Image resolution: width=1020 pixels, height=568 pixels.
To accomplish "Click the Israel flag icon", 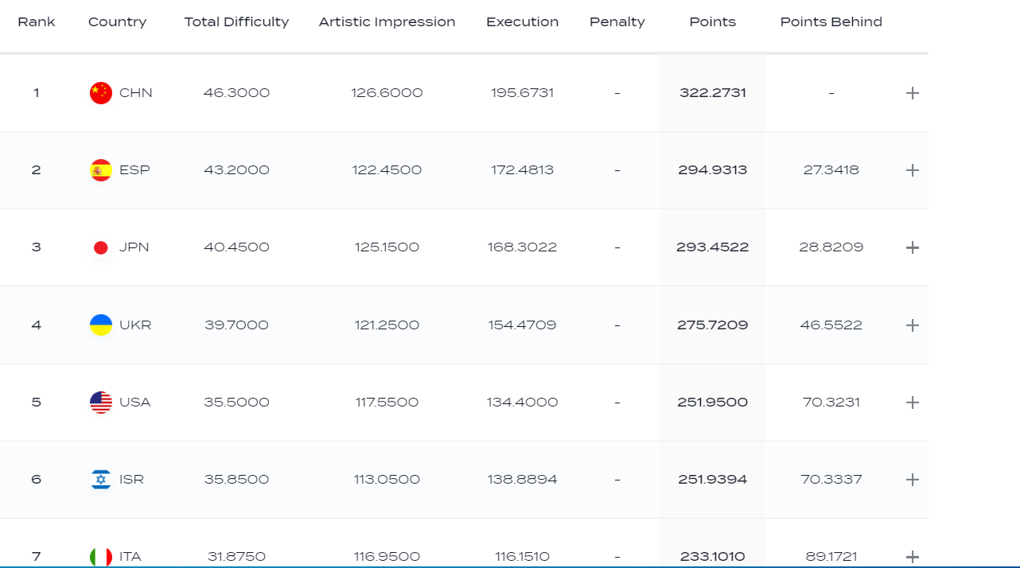I will [101, 480].
